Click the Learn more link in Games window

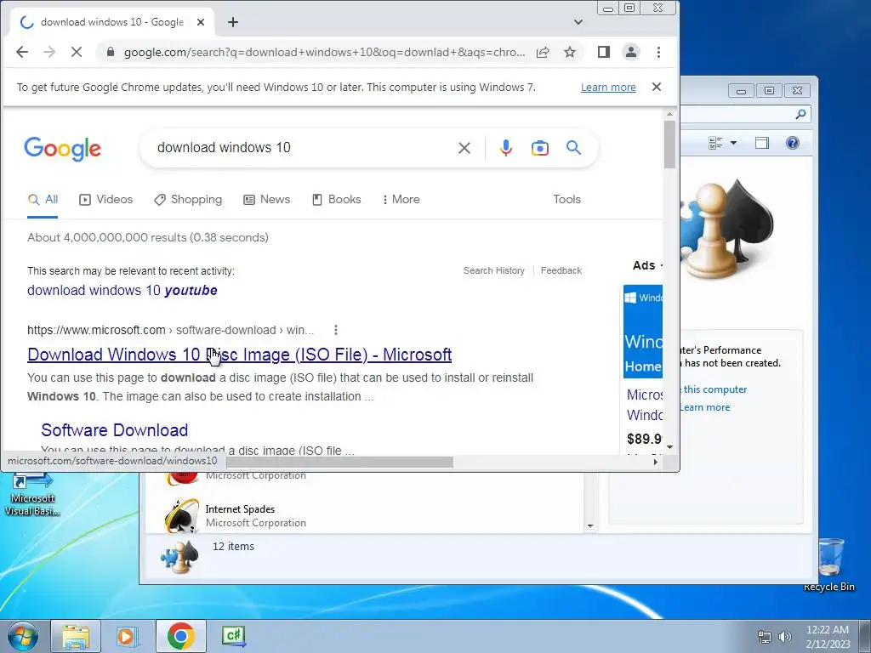pos(704,407)
